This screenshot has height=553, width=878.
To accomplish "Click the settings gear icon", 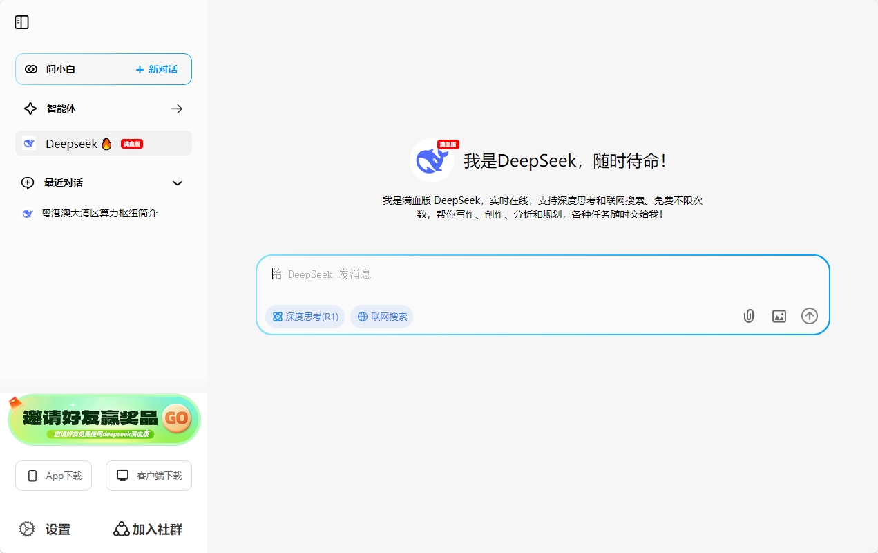I will [27, 529].
